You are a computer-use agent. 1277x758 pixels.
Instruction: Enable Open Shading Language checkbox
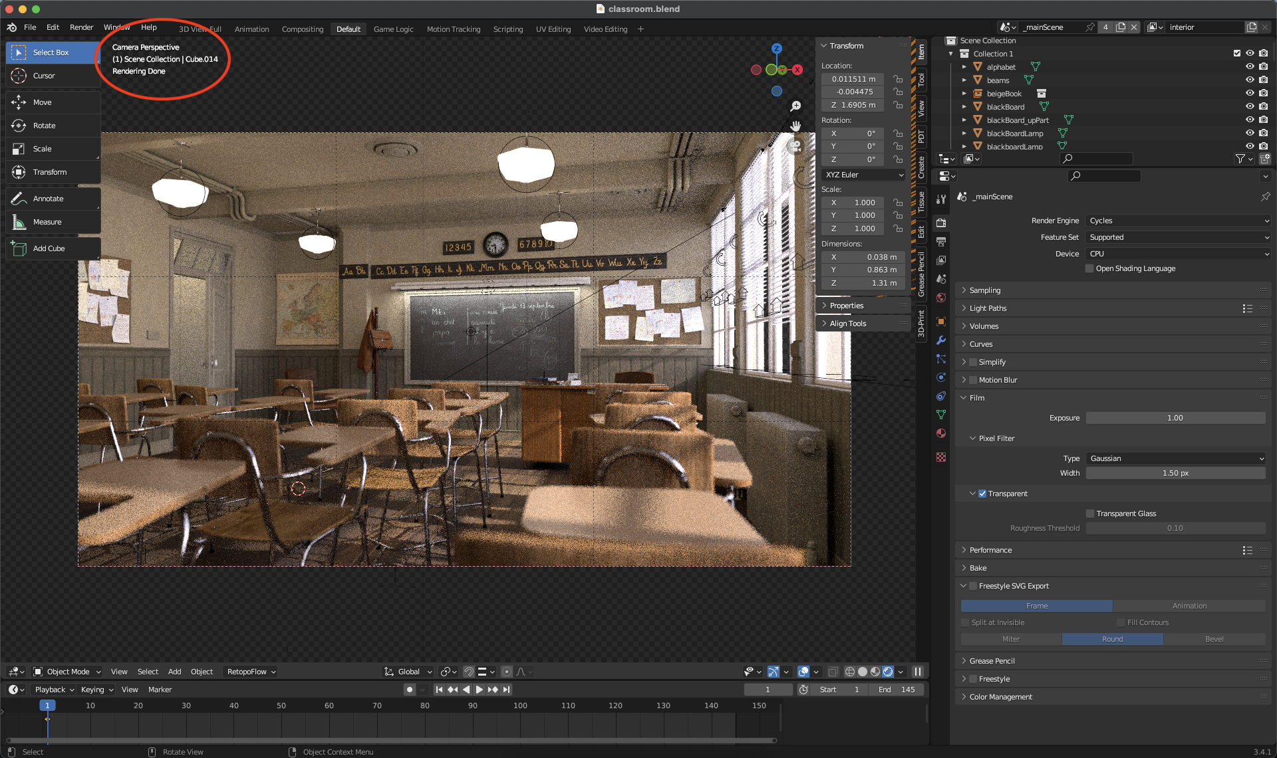(1089, 268)
